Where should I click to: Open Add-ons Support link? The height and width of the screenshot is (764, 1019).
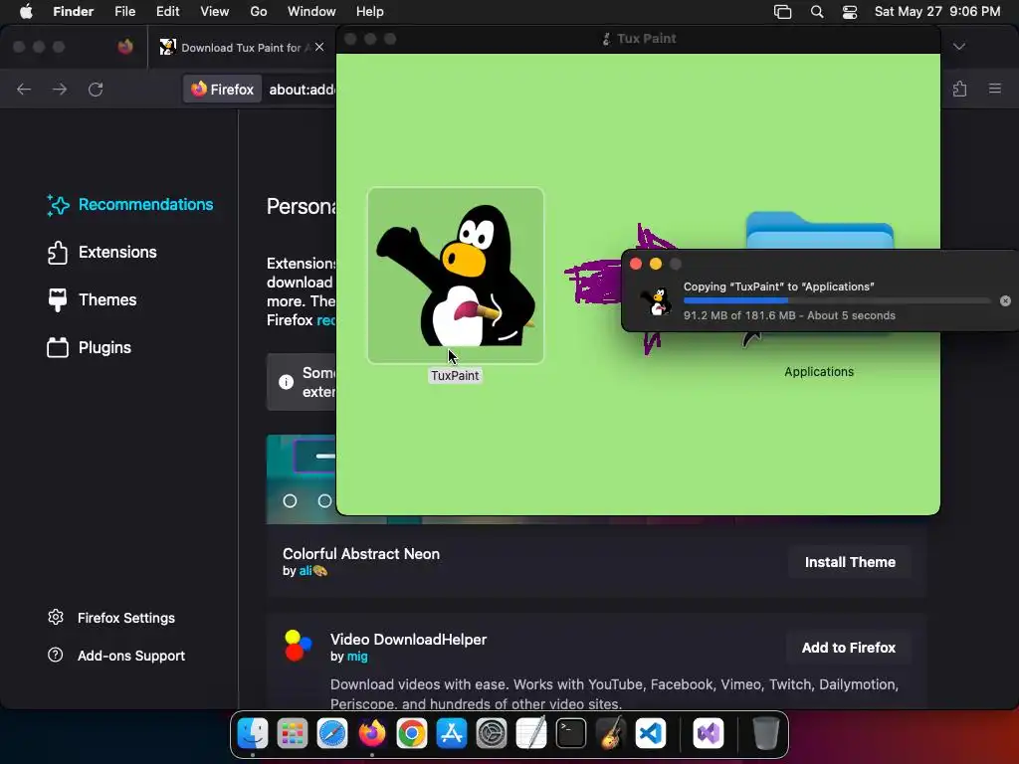pyautogui.click(x=116, y=656)
